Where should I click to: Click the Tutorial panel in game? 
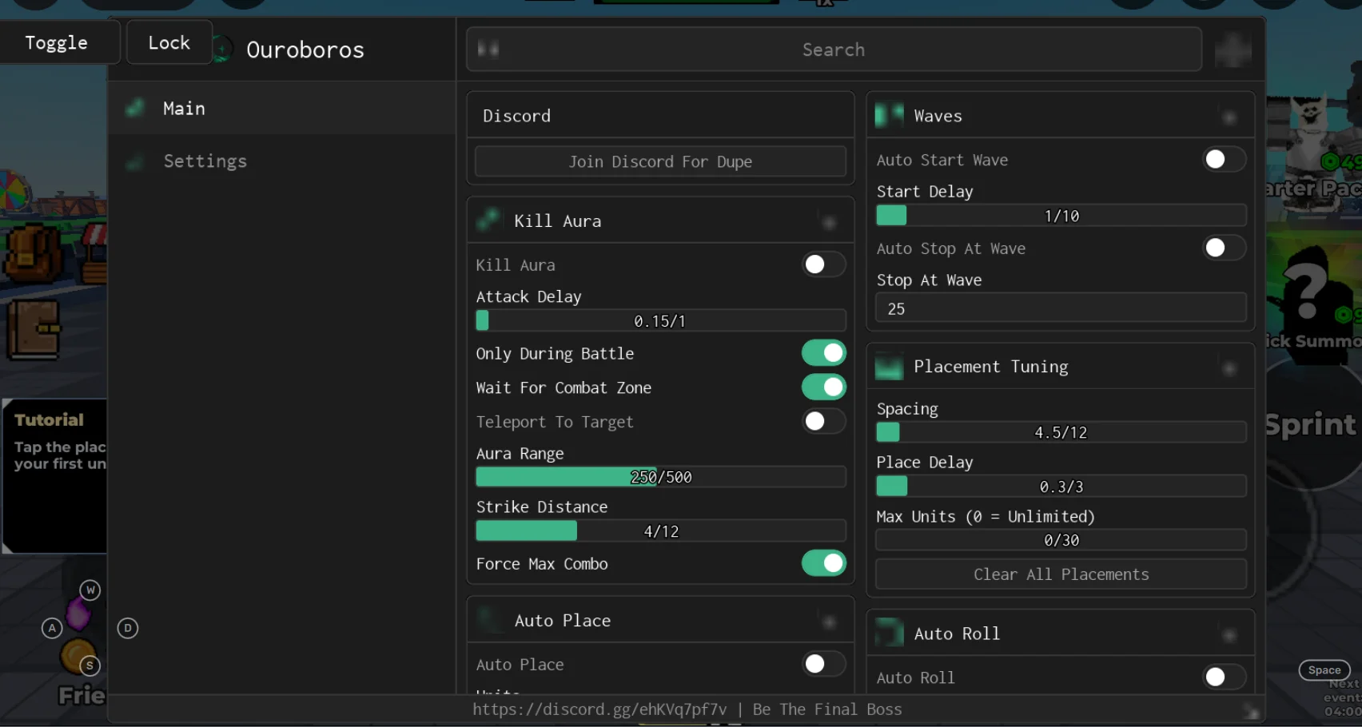pos(54,476)
